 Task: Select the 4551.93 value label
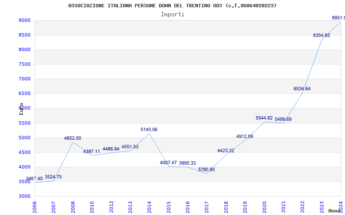[x=130, y=147]
